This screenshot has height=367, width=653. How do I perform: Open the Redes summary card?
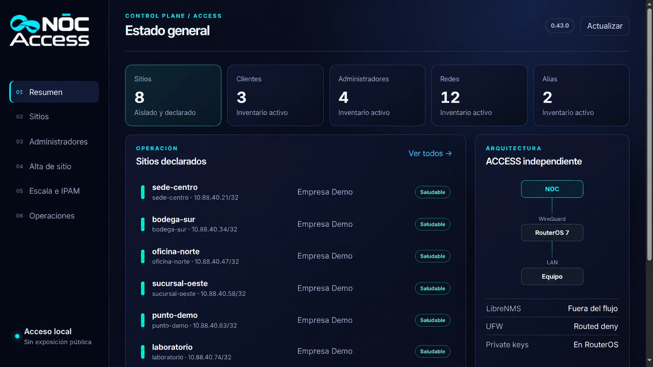tap(479, 95)
